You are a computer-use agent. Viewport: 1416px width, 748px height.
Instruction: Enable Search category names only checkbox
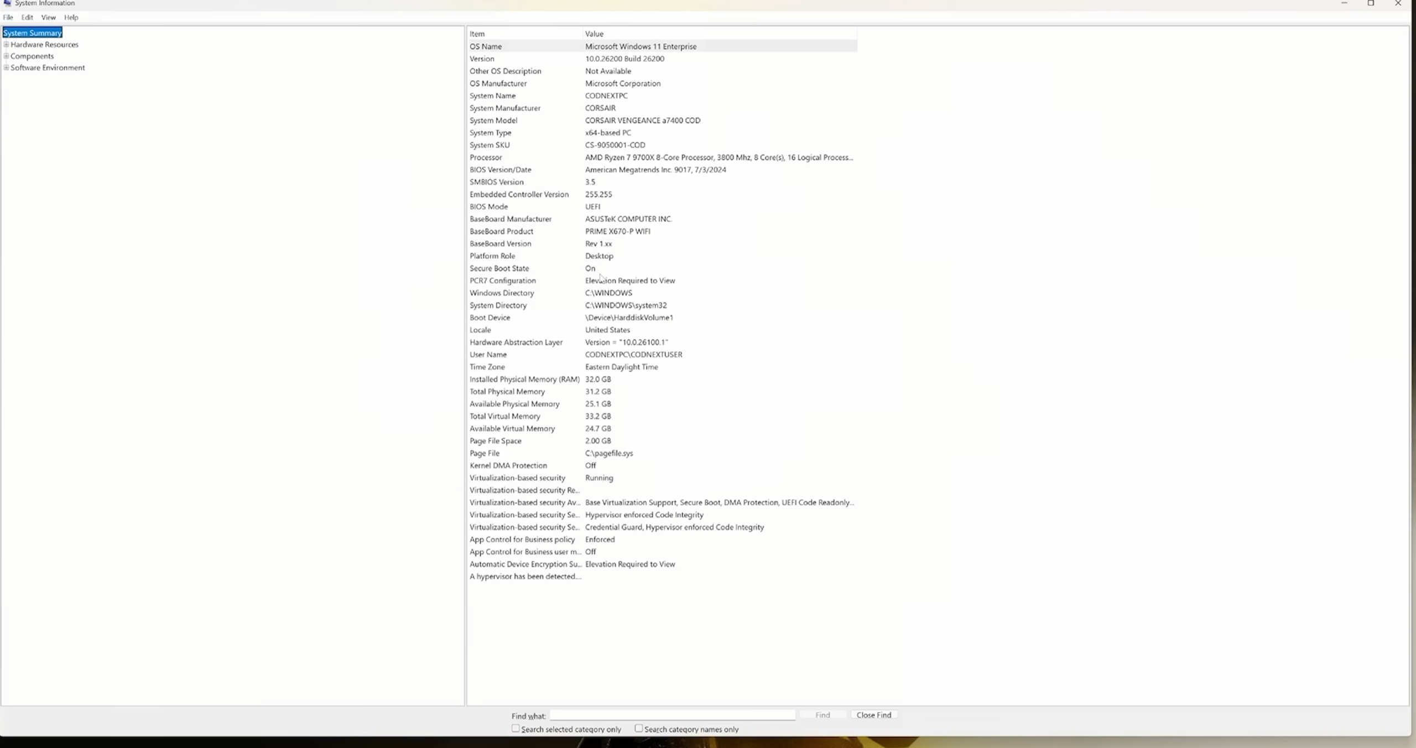pyautogui.click(x=639, y=728)
